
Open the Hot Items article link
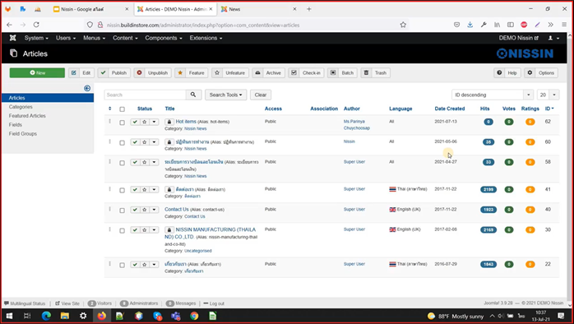(x=186, y=122)
